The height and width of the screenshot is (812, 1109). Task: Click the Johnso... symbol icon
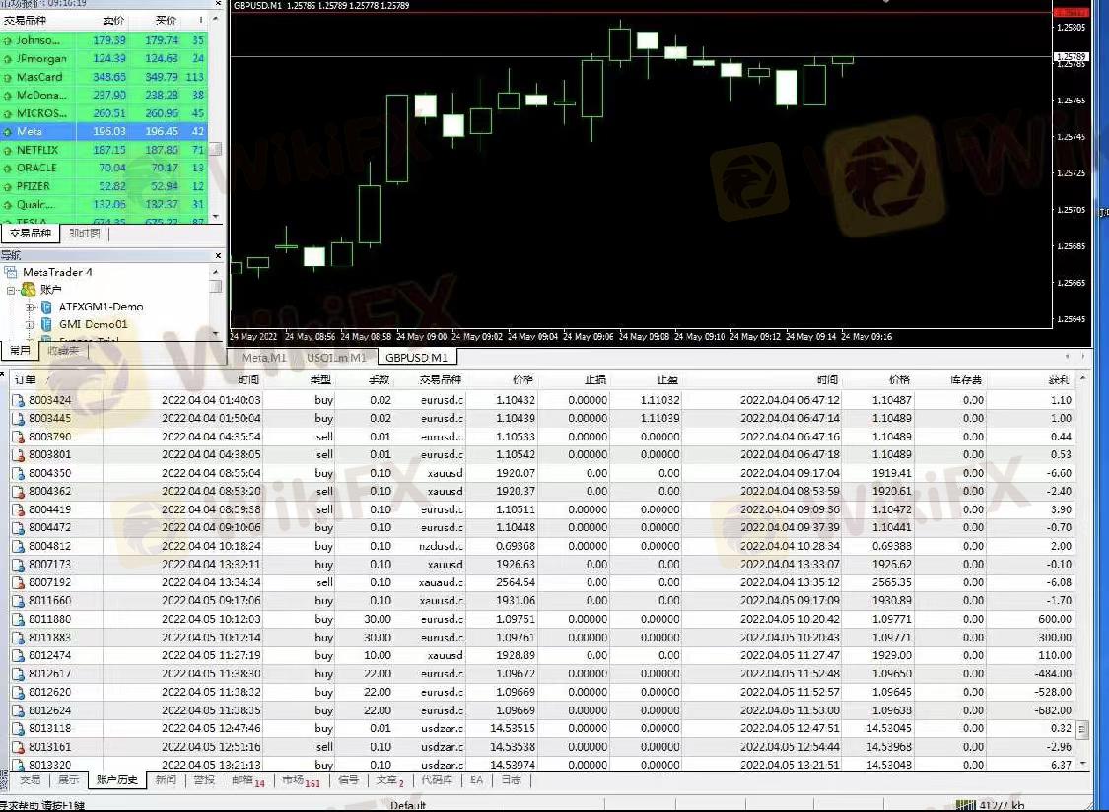click(x=7, y=41)
